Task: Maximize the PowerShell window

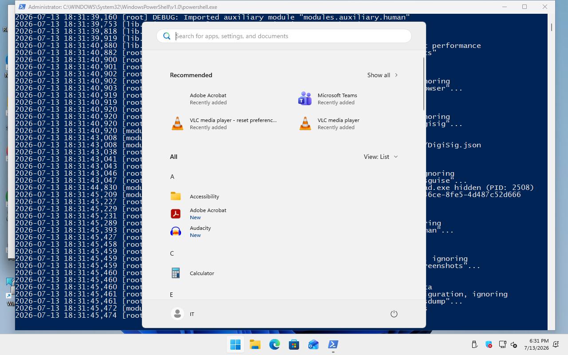Action: pos(525,7)
